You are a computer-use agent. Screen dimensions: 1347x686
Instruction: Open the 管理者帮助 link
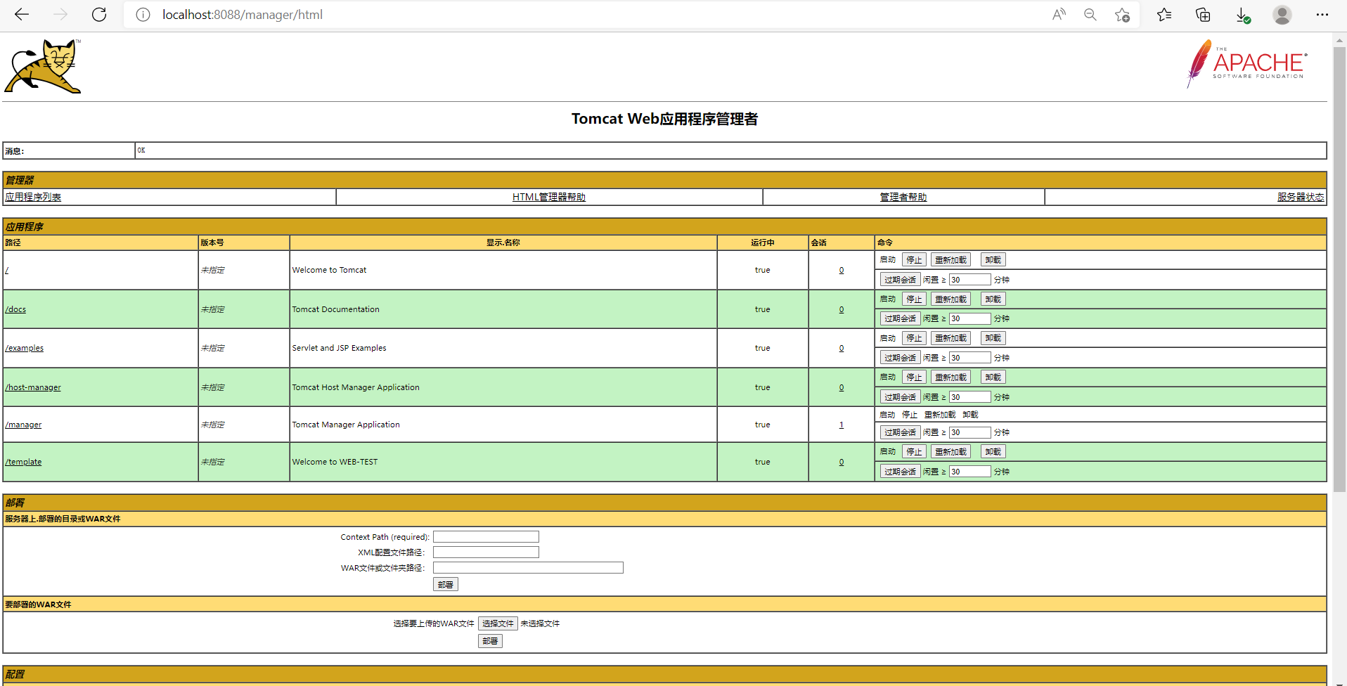coord(903,197)
